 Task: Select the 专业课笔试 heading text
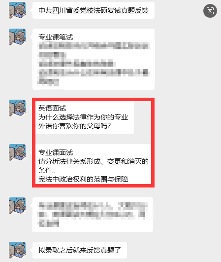56,37
